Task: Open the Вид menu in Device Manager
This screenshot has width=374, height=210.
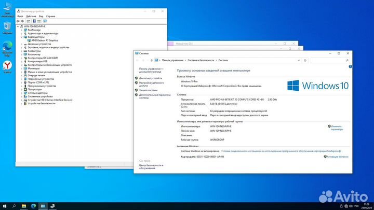Action: click(x=41, y=17)
